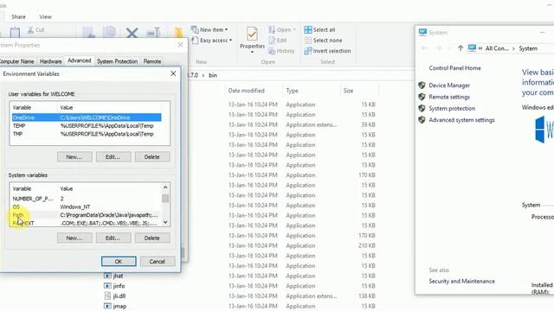The height and width of the screenshot is (311, 554).
Task: Select the TEMP user variable row
Action: coord(87,126)
